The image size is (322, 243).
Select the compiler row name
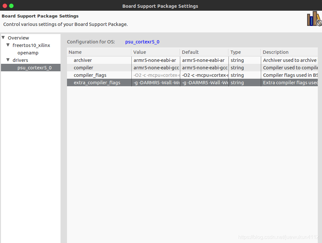pyautogui.click(x=83, y=68)
